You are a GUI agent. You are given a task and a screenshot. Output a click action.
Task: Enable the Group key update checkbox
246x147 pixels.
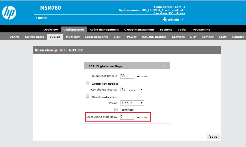pyautogui.click(x=87, y=83)
